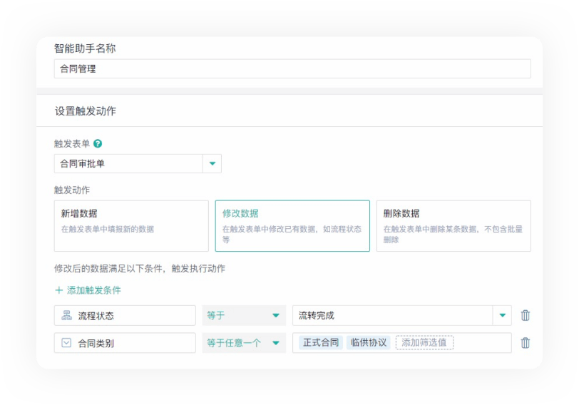Select the 删除数据 trigger action
This screenshot has height=405, width=579.
click(454, 225)
